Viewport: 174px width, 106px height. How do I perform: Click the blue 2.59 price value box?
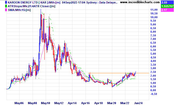click(167, 2)
